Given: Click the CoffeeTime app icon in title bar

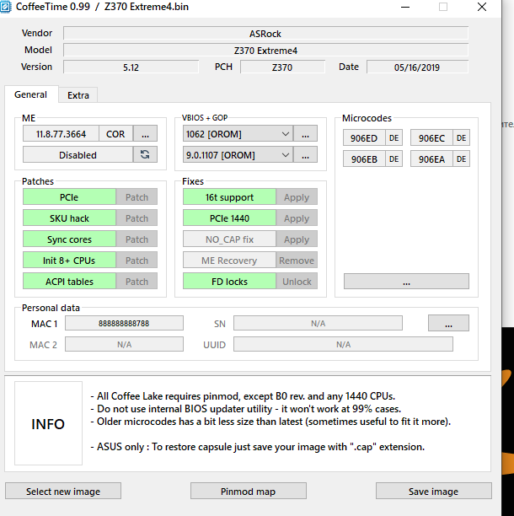Looking at the screenshot, I should click(x=6, y=7).
